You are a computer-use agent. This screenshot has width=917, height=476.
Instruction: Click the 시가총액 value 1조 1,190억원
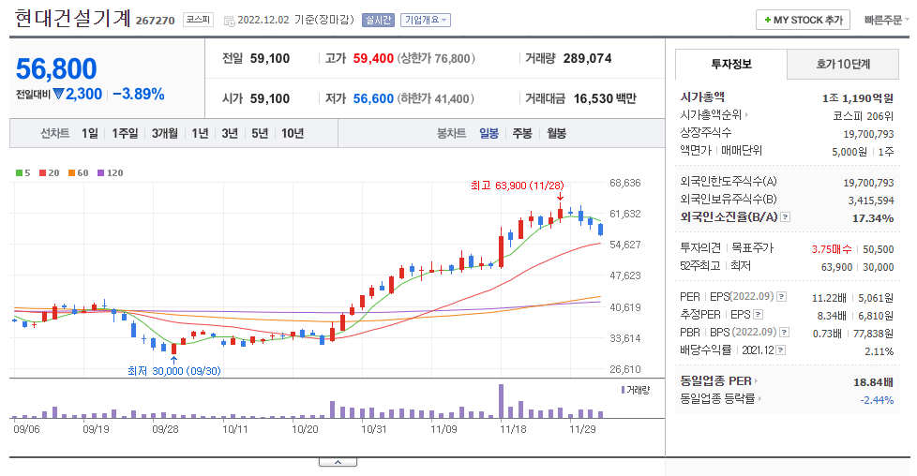pyautogui.click(x=858, y=98)
